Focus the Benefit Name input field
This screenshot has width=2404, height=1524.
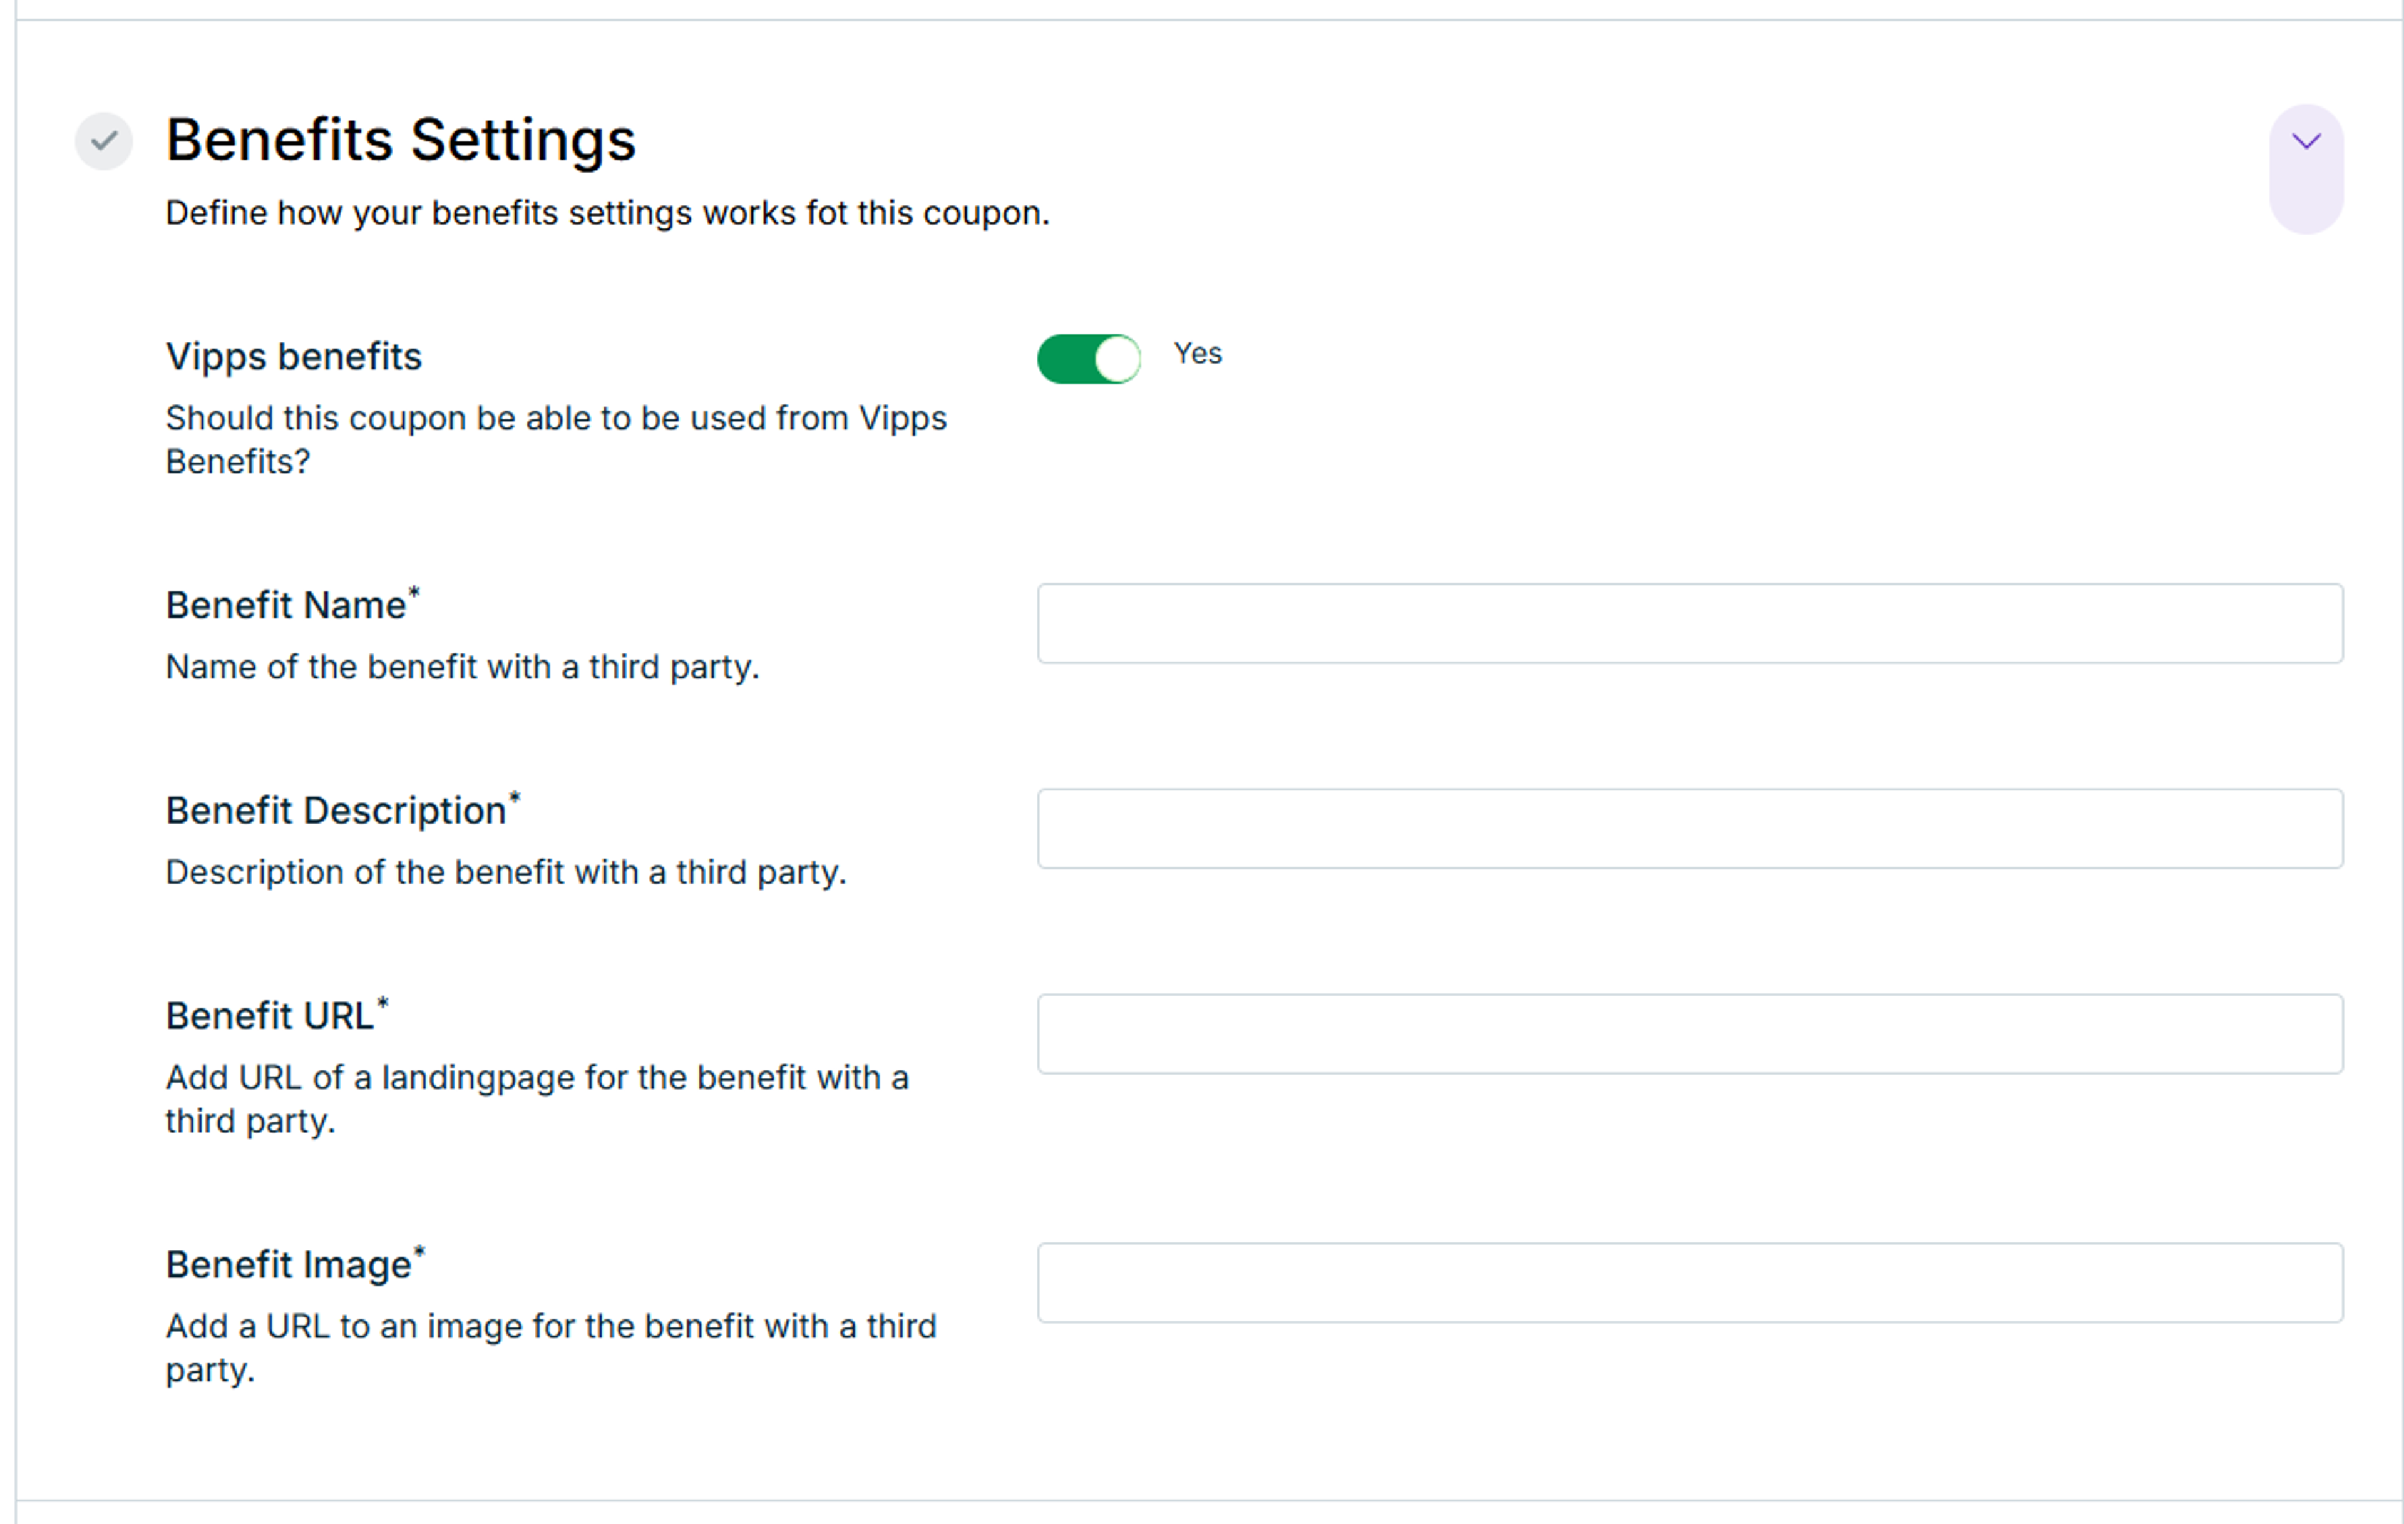point(1689,624)
